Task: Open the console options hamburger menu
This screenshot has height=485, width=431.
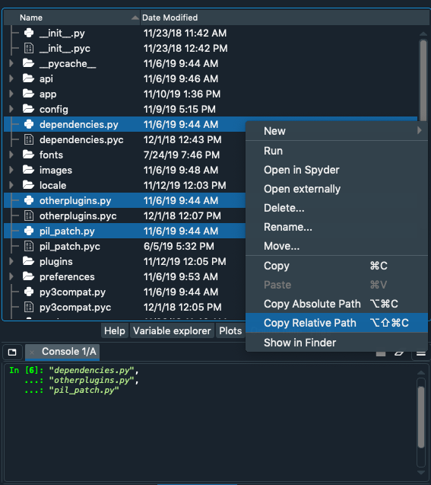Action: click(421, 353)
